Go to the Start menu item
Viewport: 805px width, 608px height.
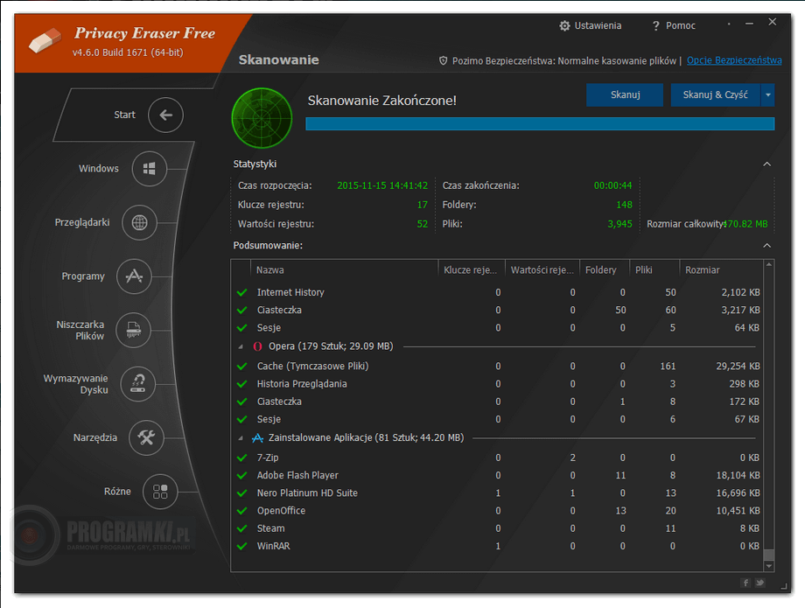pos(125,115)
